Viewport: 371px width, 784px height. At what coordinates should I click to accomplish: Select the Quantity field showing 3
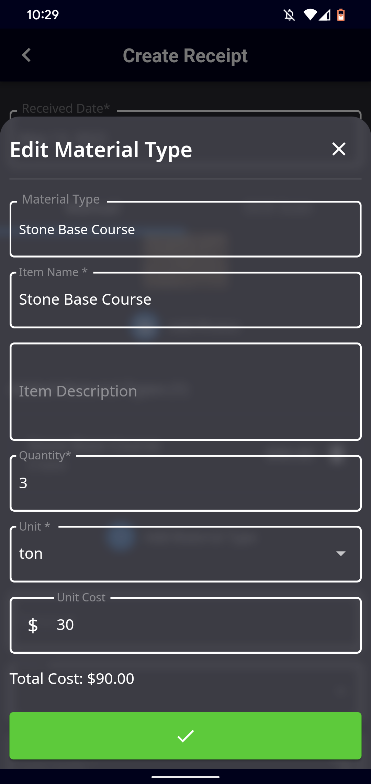click(x=185, y=483)
